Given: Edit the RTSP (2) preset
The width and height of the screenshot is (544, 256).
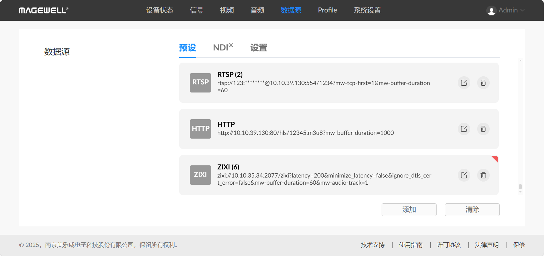Looking at the screenshot, I should pyautogui.click(x=464, y=83).
